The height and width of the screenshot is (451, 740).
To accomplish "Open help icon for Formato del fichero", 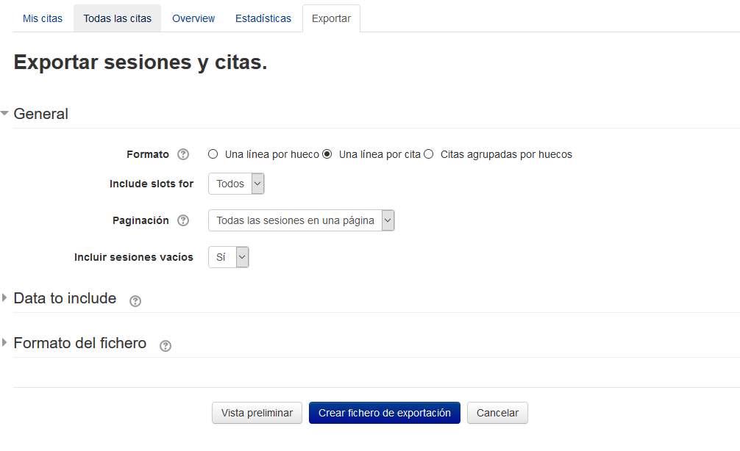I will coord(166,345).
